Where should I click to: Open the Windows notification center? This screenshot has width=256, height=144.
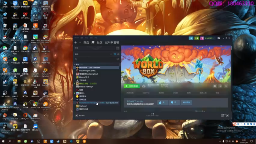(x=252, y=141)
